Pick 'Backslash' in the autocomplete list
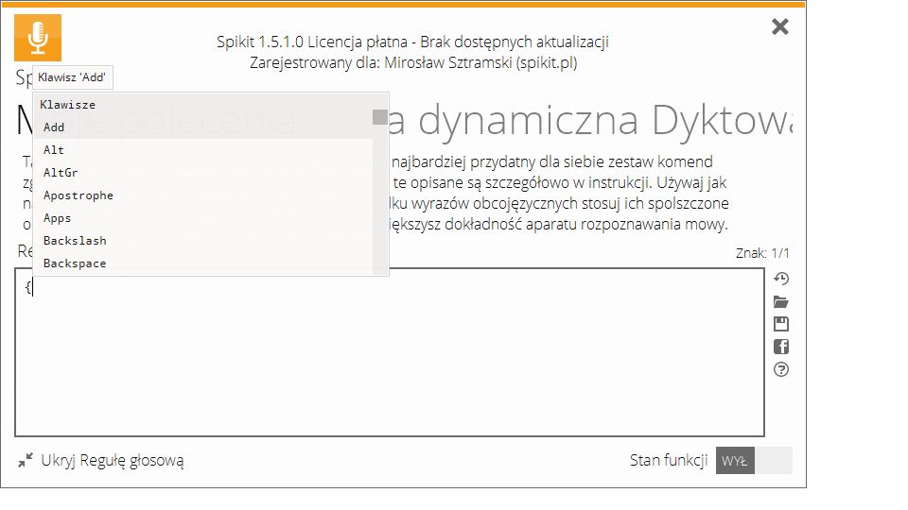This screenshot has width=908, height=510. [203, 241]
